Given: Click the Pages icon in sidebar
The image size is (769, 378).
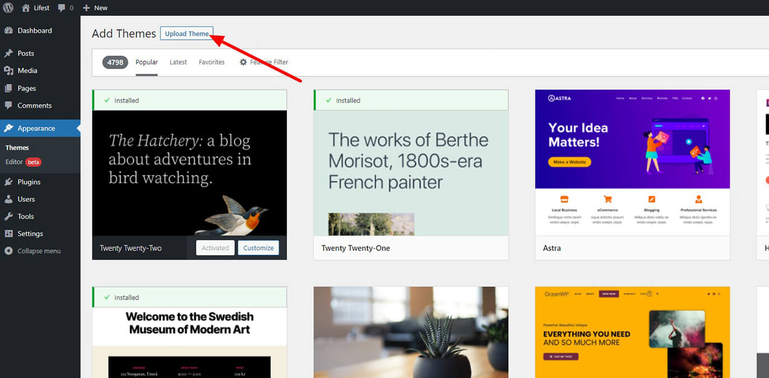Looking at the screenshot, I should click(8, 88).
